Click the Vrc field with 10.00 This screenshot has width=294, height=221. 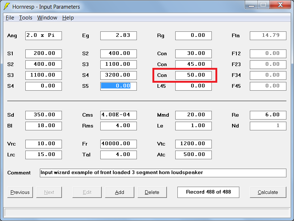pos(43,144)
